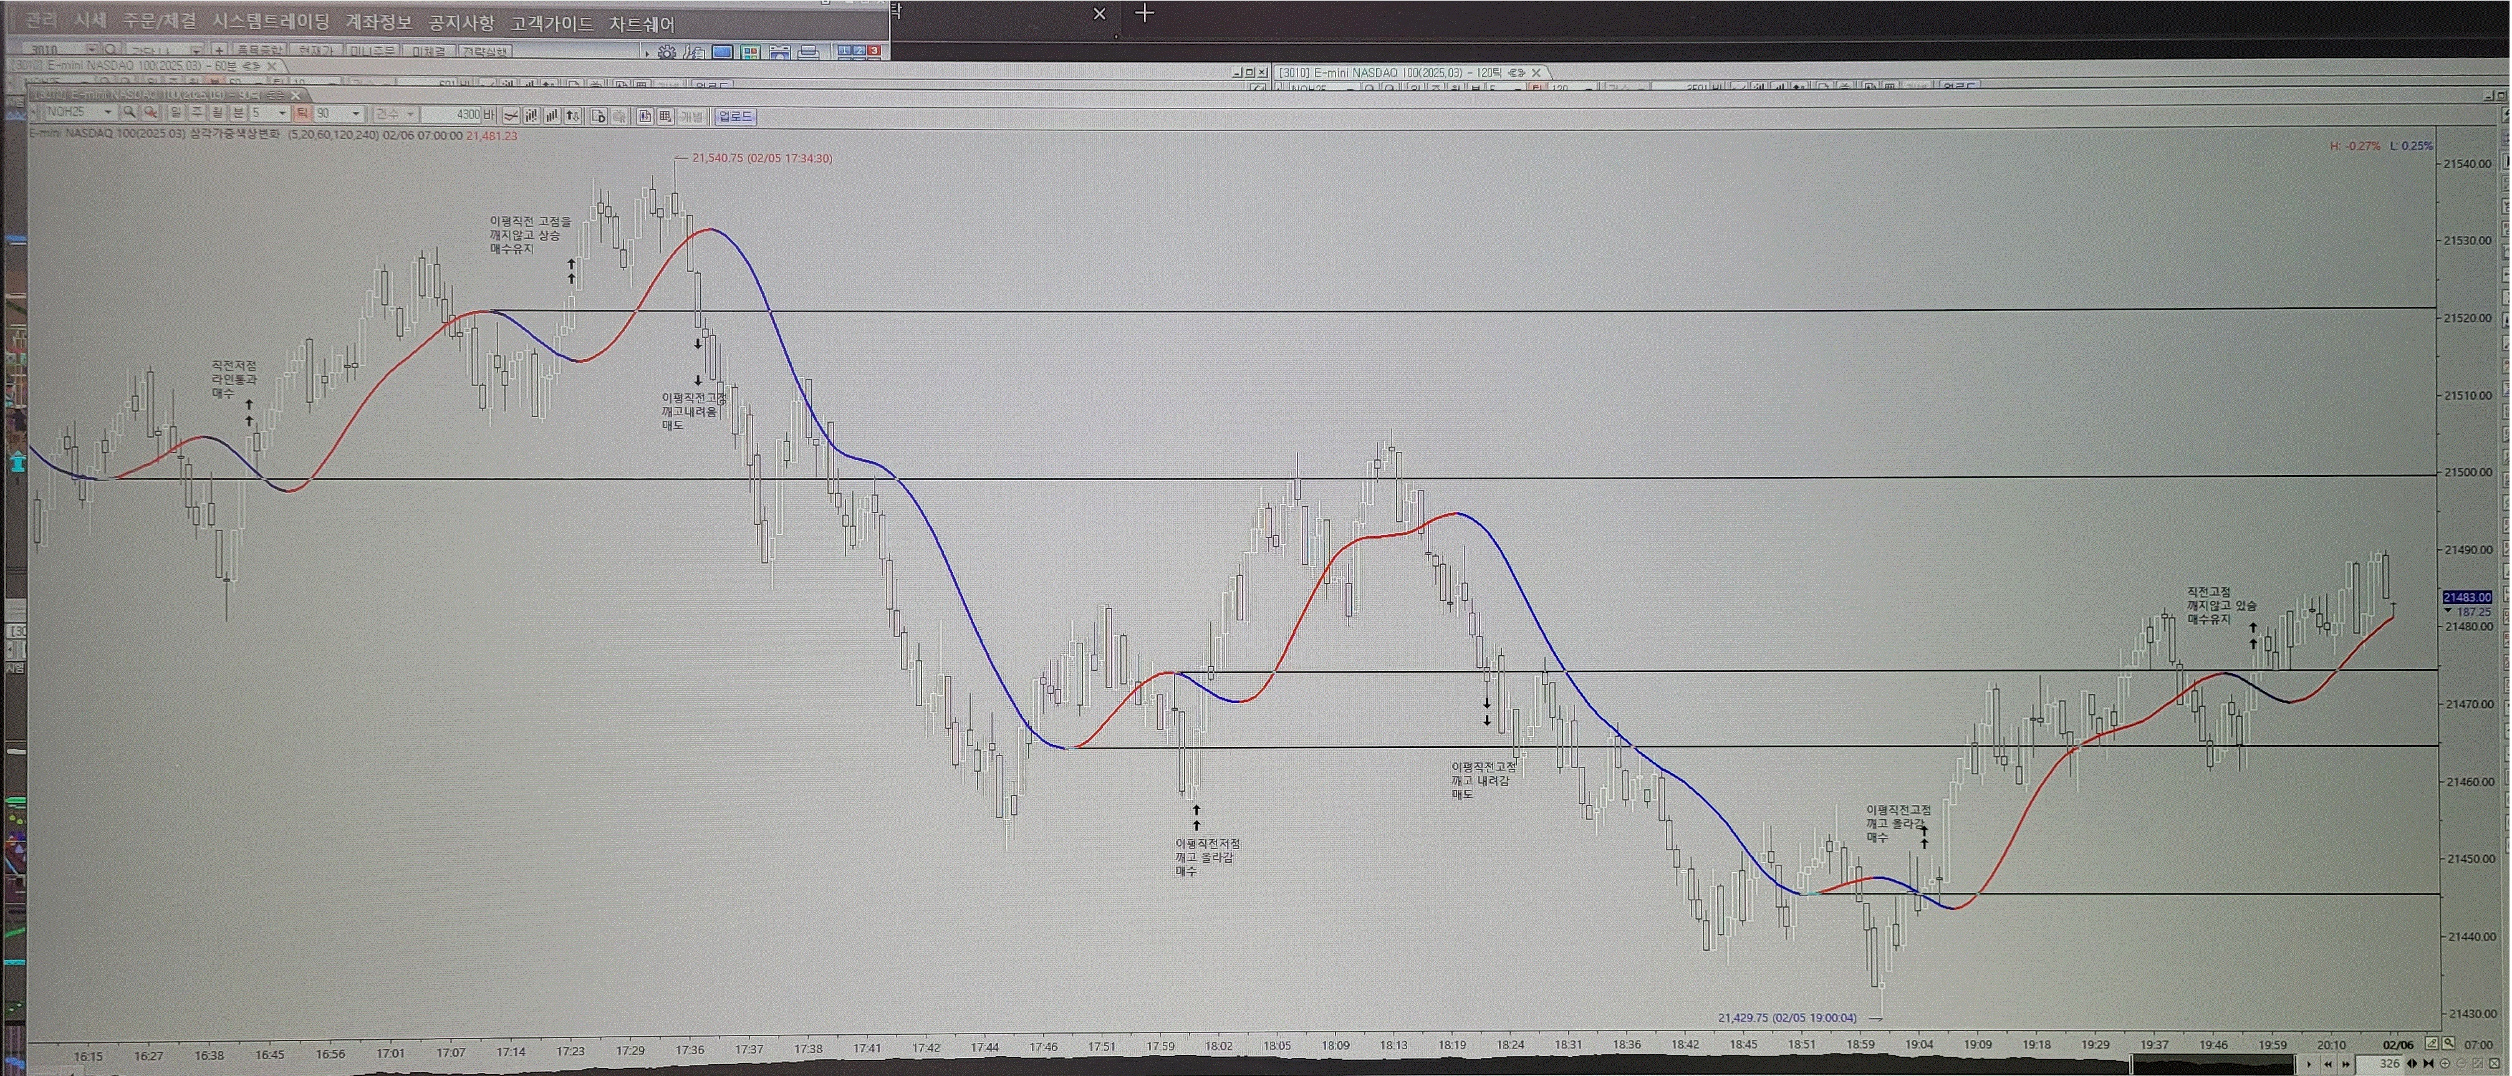The image size is (2512, 1076).
Task: Click the settings gear icon in top toolbar
Action: click(x=667, y=52)
